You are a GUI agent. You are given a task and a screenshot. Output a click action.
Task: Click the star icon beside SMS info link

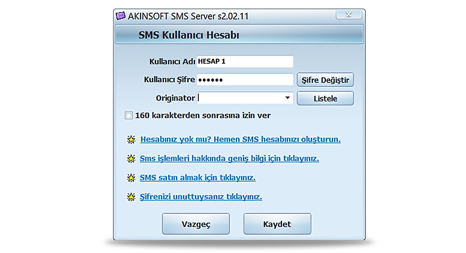(x=131, y=158)
